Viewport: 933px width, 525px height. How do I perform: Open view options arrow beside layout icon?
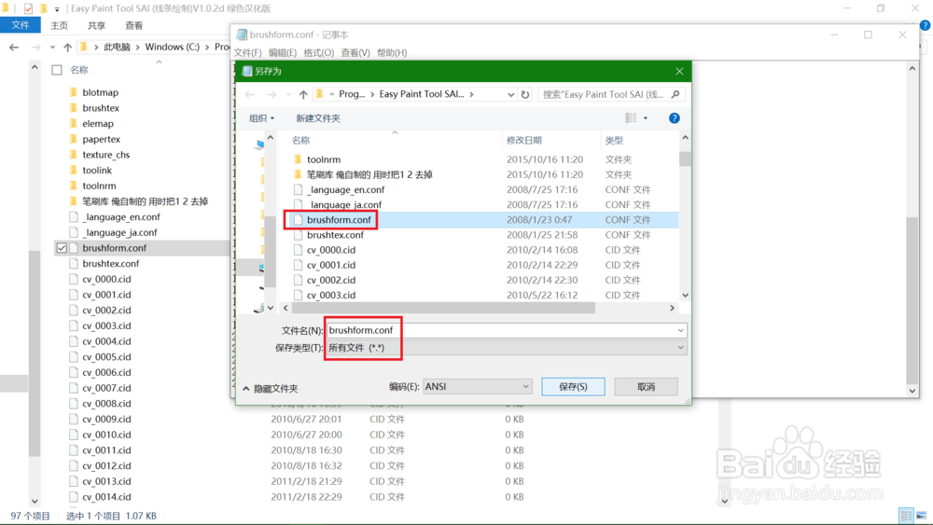(x=646, y=117)
